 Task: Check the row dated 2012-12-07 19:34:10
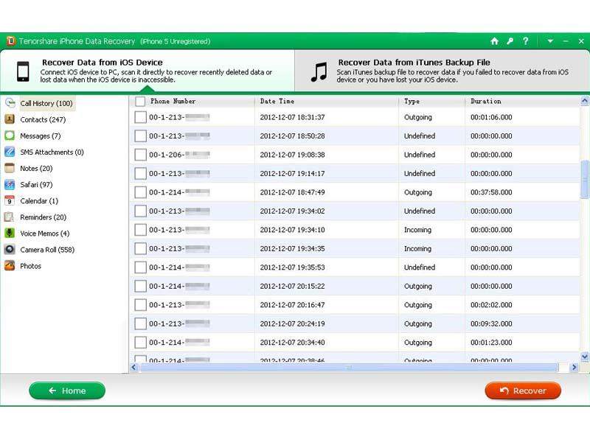[140, 230]
